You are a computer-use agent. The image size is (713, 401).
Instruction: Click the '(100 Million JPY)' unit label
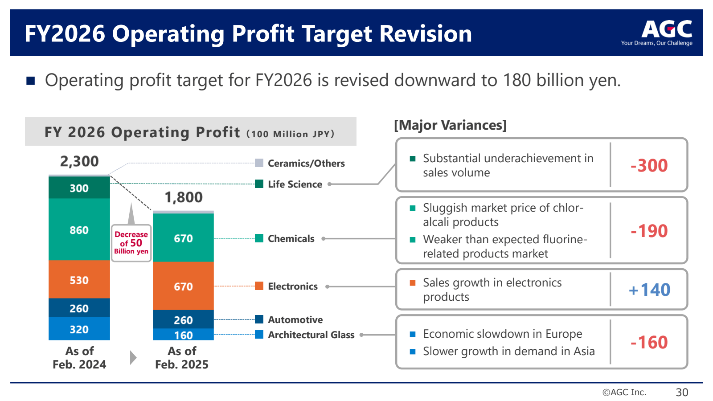point(290,134)
